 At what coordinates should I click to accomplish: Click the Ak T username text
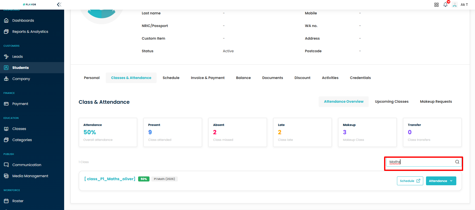pyautogui.click(x=464, y=5)
